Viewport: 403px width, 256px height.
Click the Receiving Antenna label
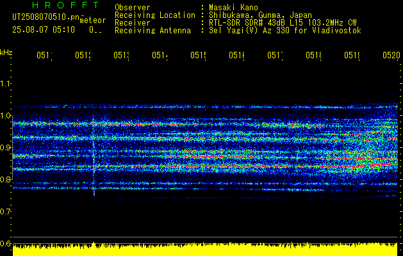(152, 31)
